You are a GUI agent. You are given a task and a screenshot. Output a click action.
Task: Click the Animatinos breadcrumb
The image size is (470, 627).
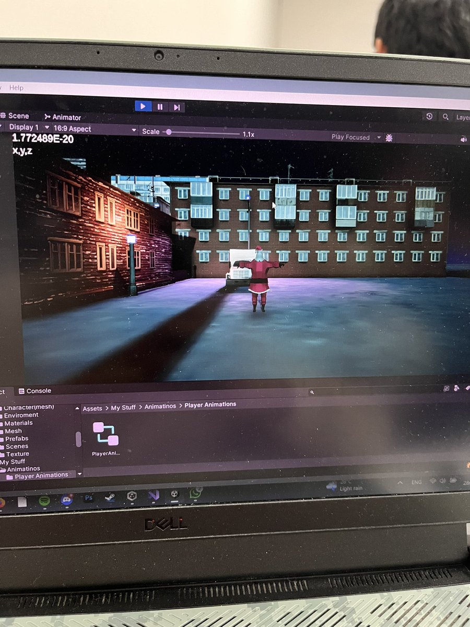160,406
